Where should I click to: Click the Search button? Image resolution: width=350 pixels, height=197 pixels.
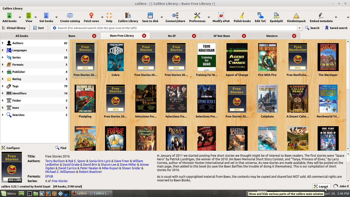[x=312, y=28]
